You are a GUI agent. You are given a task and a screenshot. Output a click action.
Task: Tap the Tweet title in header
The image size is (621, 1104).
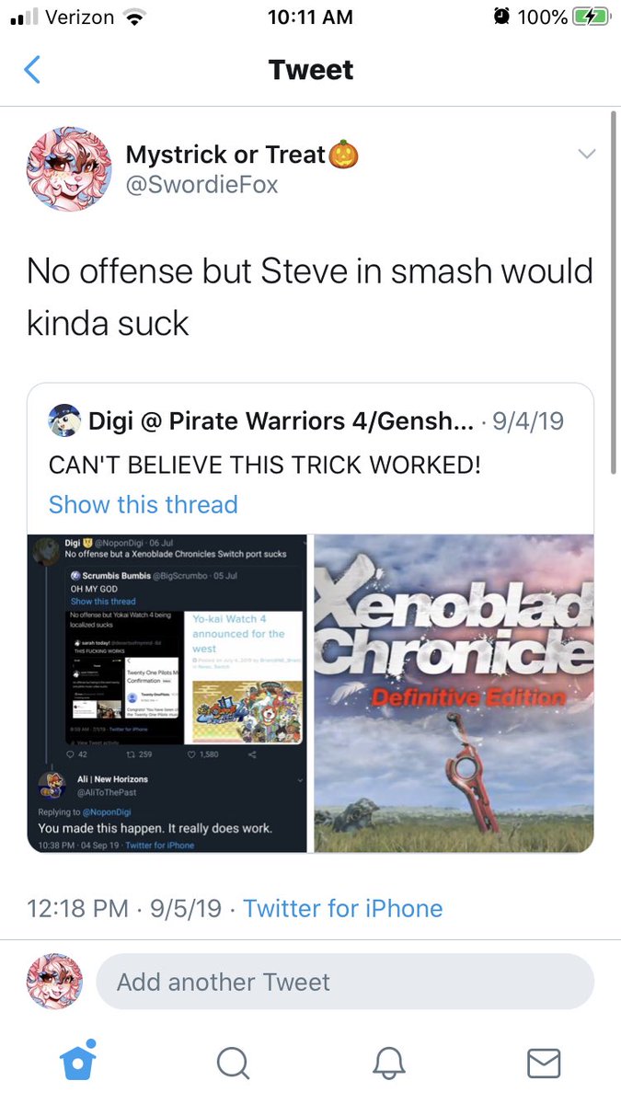311,70
